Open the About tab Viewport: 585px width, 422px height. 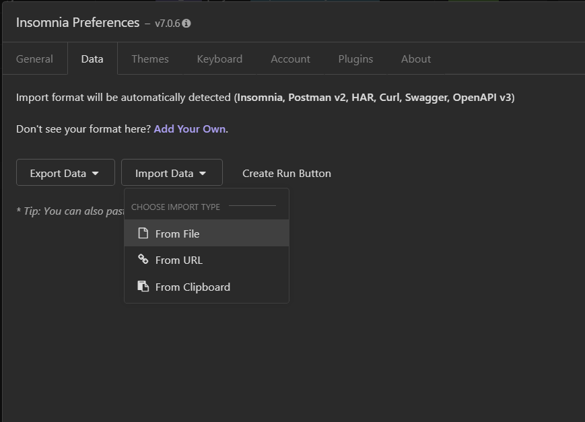click(x=416, y=59)
